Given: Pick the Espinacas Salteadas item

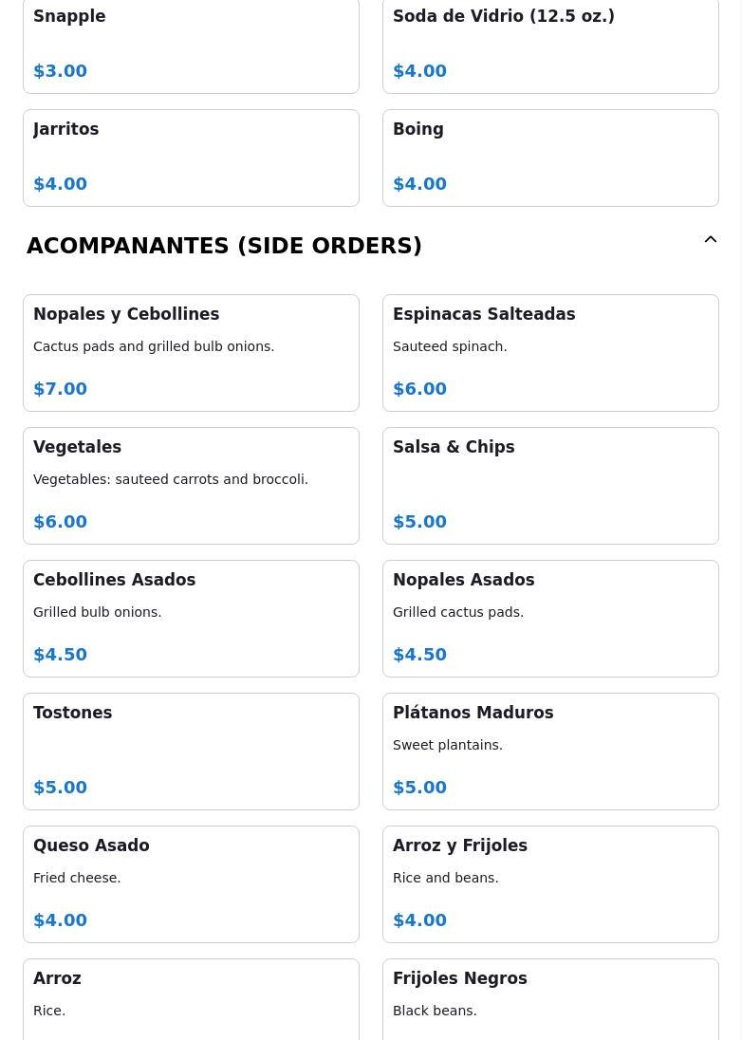Looking at the screenshot, I should [550, 352].
